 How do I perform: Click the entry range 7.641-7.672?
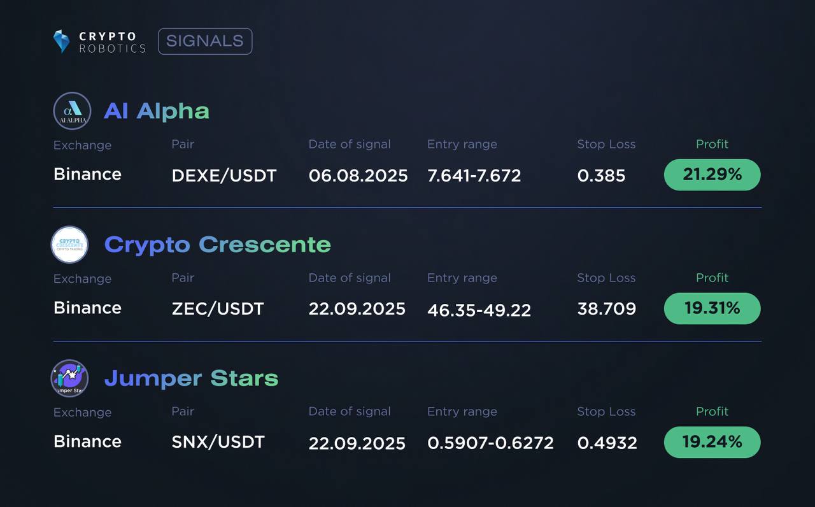[474, 176]
